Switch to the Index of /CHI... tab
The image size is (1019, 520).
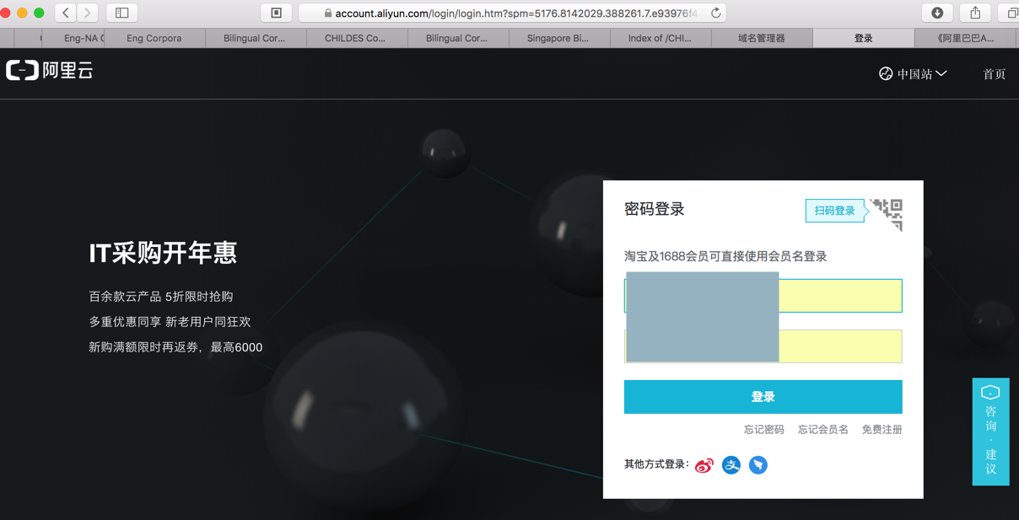(x=660, y=38)
